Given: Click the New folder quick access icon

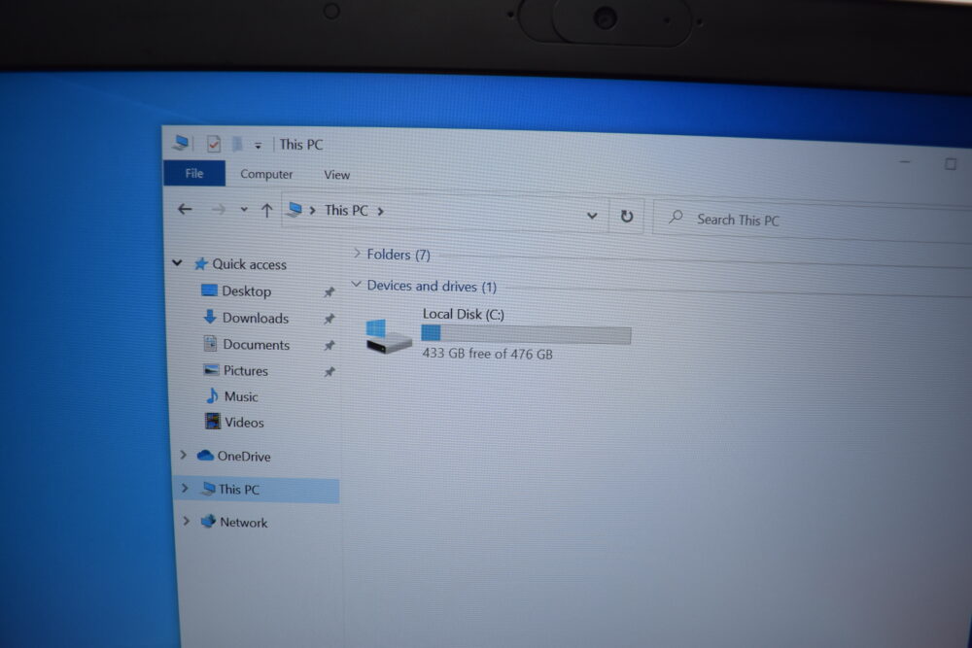Looking at the screenshot, I should tap(237, 145).
